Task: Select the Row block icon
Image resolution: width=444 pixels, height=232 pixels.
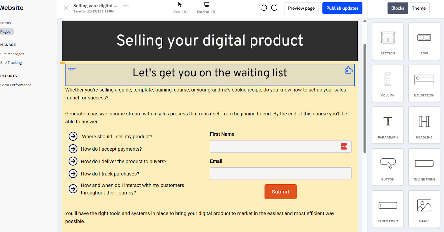Action: [424, 41]
